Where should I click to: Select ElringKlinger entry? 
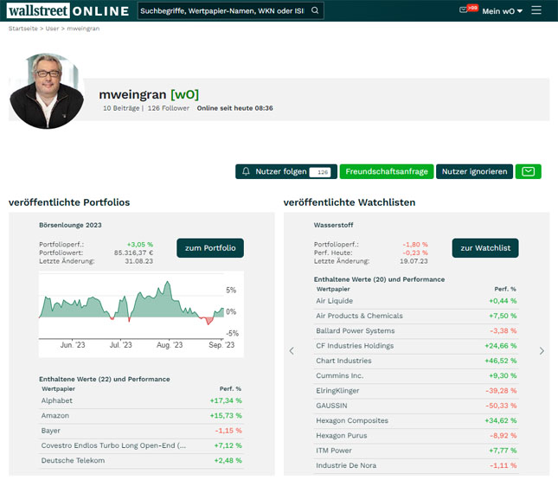coord(416,391)
